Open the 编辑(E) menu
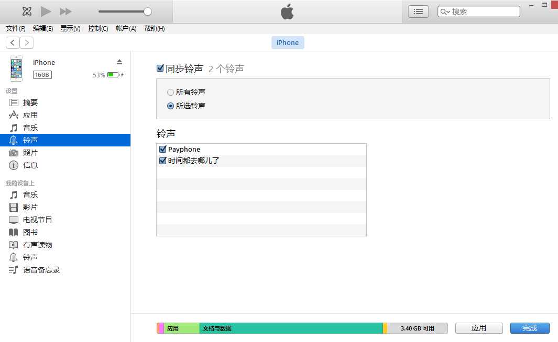 coord(43,28)
